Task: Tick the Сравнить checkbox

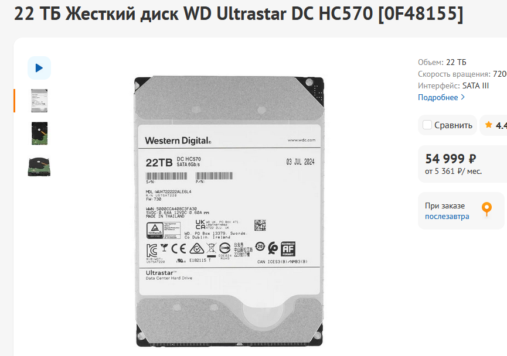Action: 427,125
